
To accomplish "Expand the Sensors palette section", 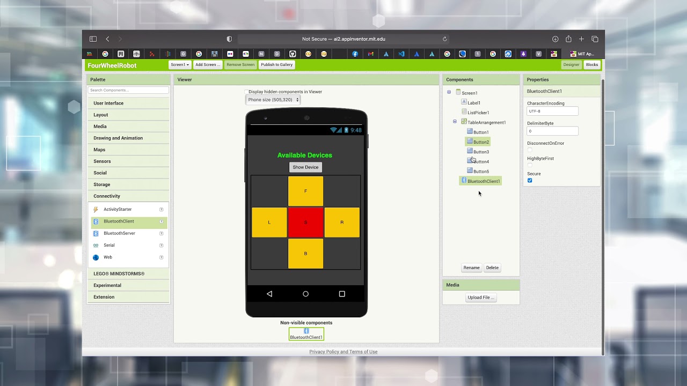I will pos(128,161).
